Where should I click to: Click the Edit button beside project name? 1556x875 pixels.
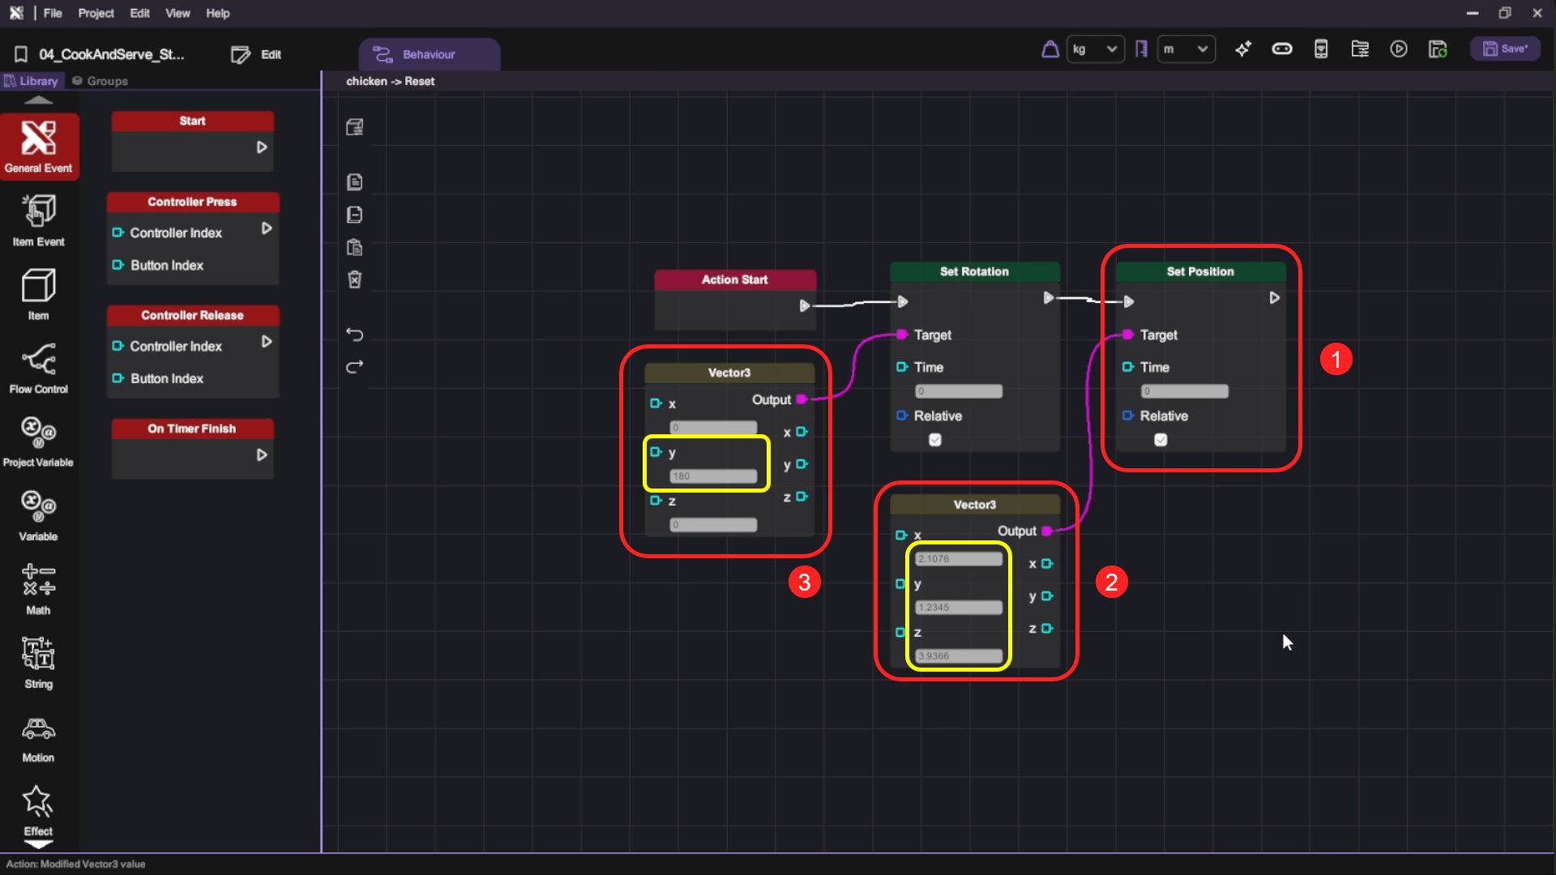point(257,54)
